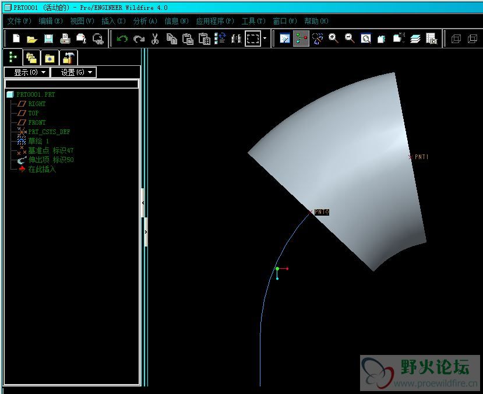Image resolution: width=483 pixels, height=394 pixels.
Task: Cut with the scissors icon
Action: tap(155, 39)
